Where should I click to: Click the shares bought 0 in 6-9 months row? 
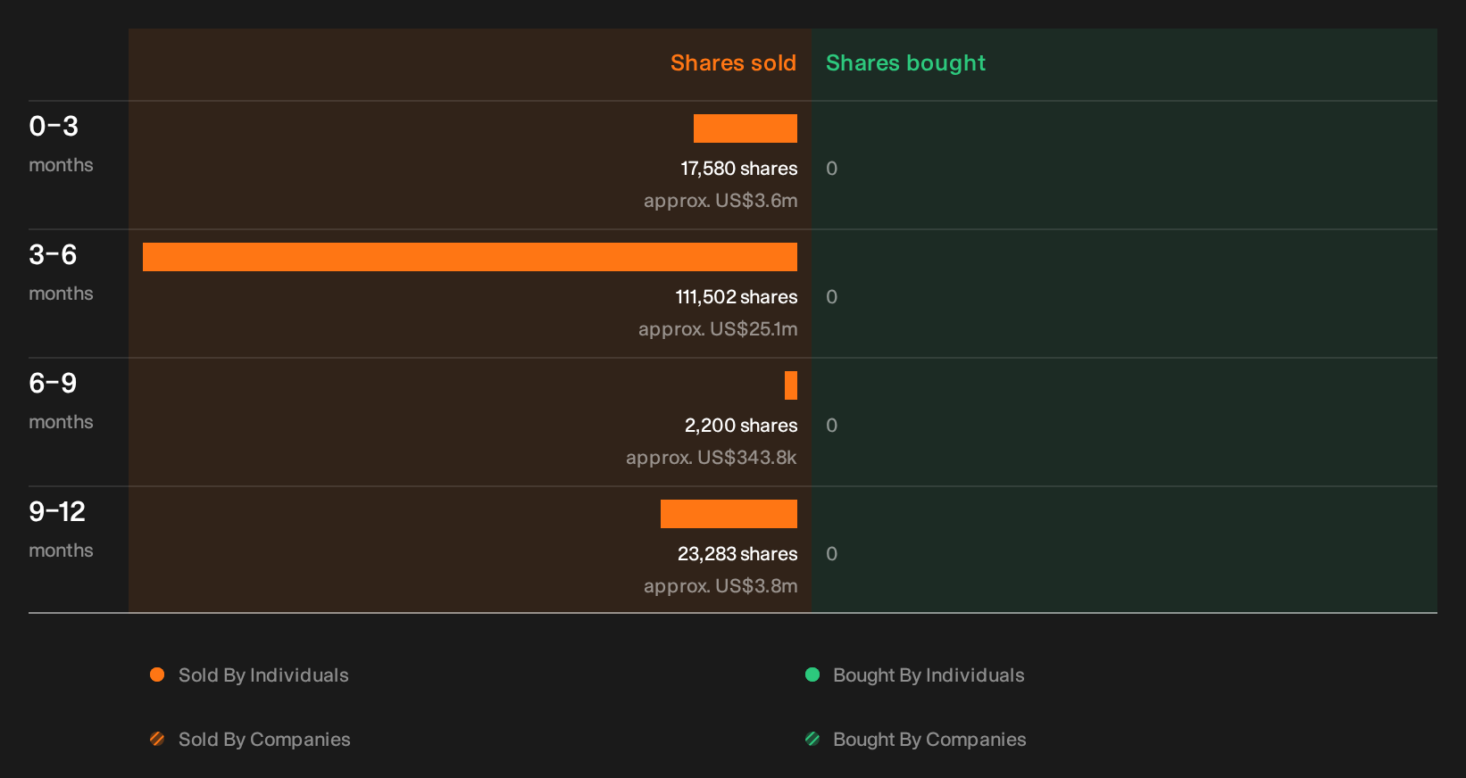831,426
